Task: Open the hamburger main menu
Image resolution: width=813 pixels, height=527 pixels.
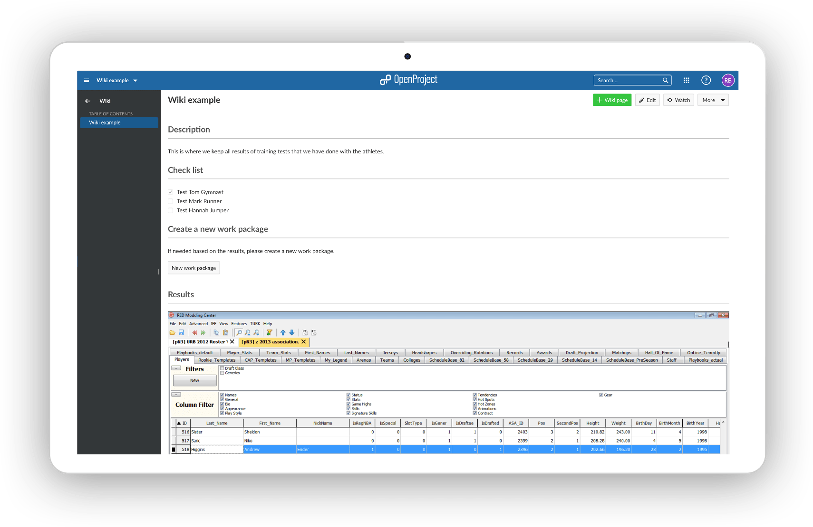Action: 87,80
